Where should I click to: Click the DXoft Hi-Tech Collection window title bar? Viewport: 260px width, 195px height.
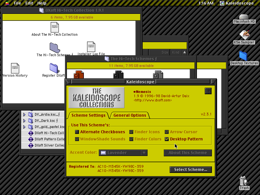coord(71,10)
